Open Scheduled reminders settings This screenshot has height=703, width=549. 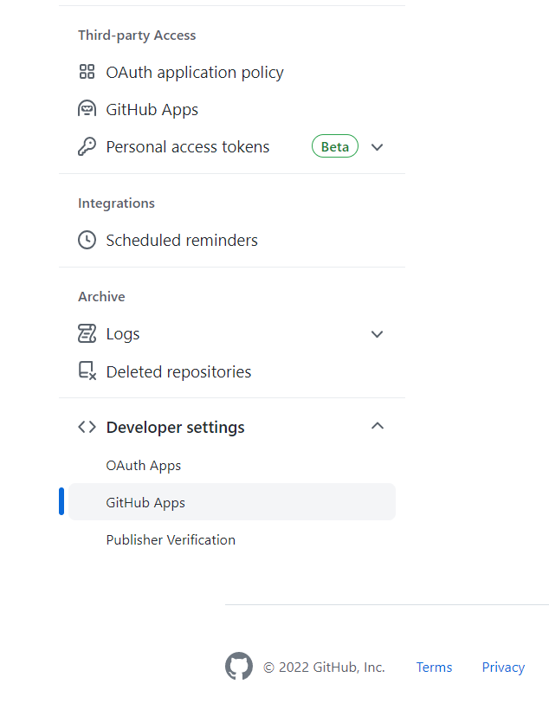(181, 240)
